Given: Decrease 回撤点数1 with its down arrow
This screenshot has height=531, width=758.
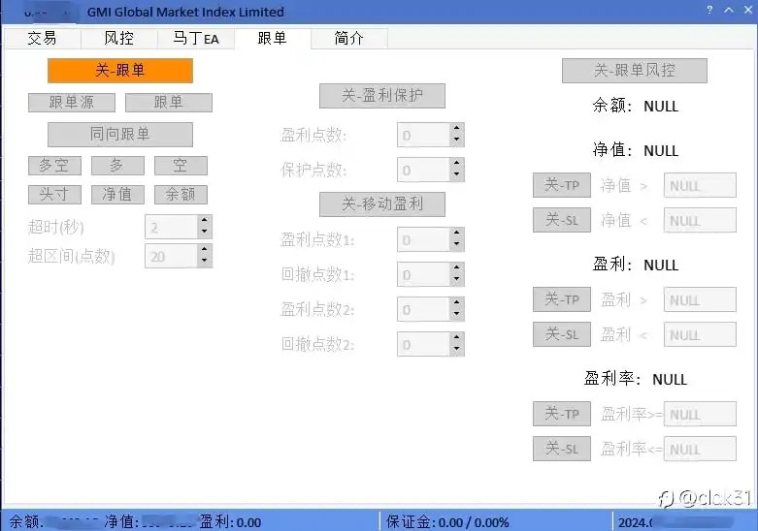Looking at the screenshot, I should point(457,279).
